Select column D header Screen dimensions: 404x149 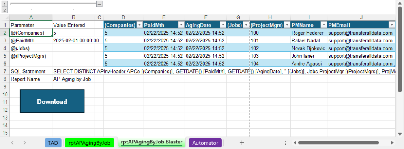[x=123, y=17]
